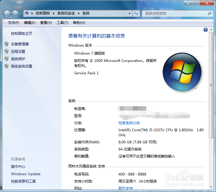Open 性能信息和工具 link
This screenshot has width=216, height=192.
coord(23,181)
